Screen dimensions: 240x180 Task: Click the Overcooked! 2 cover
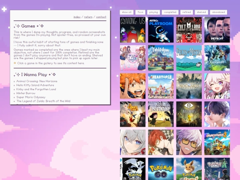tap(217, 142)
